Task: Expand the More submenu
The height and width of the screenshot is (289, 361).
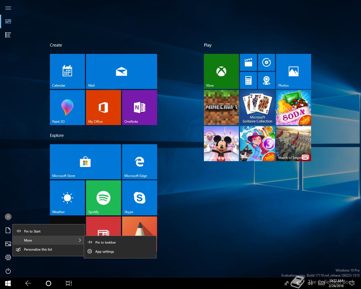Action: click(x=49, y=240)
